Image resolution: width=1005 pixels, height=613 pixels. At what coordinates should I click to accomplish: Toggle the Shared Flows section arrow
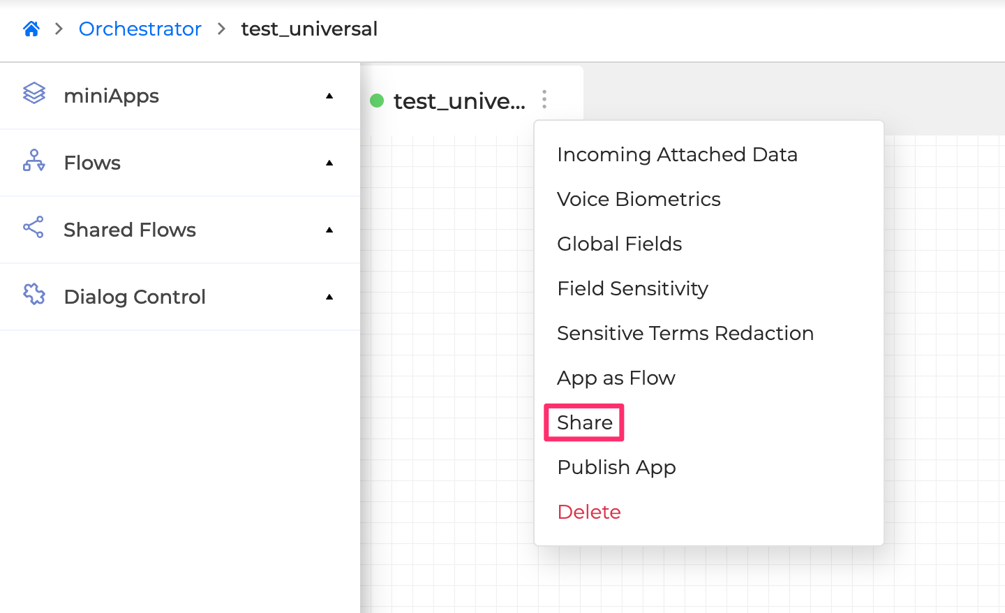tap(329, 230)
